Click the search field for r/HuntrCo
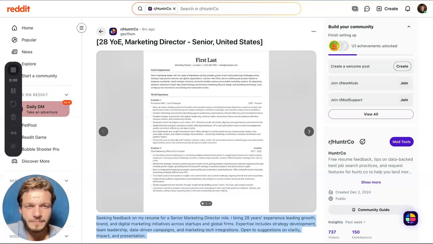 tap(238, 9)
